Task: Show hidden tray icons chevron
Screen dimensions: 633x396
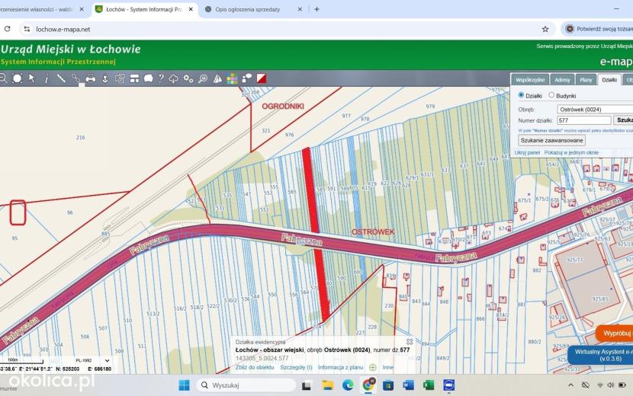Action: click(570, 385)
